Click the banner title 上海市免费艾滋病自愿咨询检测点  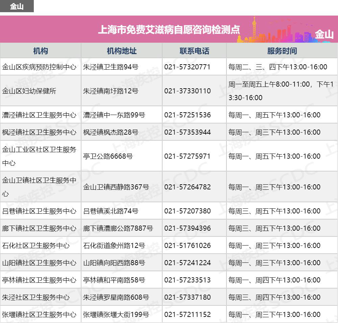pyautogui.click(x=169, y=30)
